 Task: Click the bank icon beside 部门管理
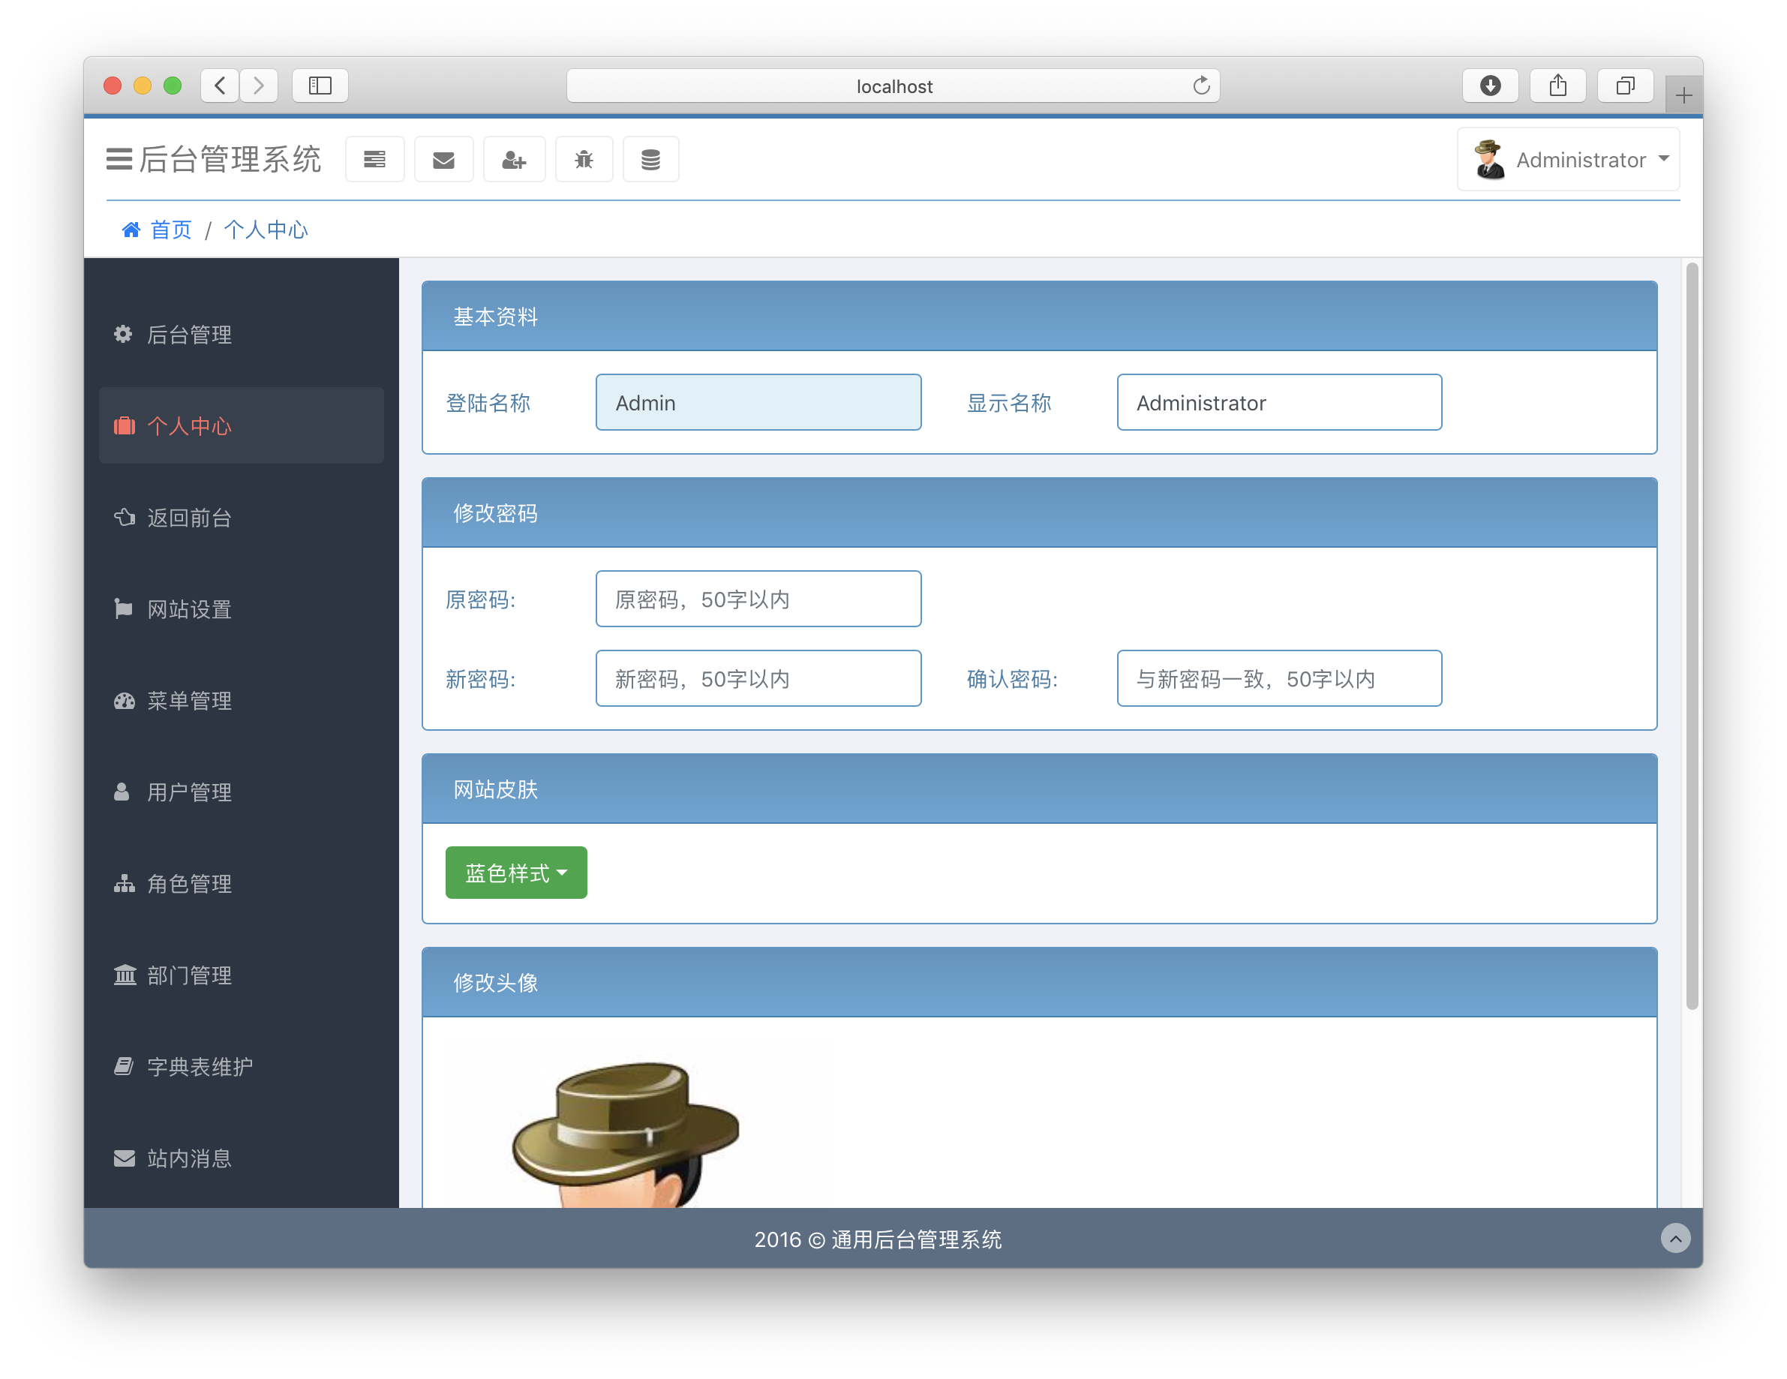[125, 975]
